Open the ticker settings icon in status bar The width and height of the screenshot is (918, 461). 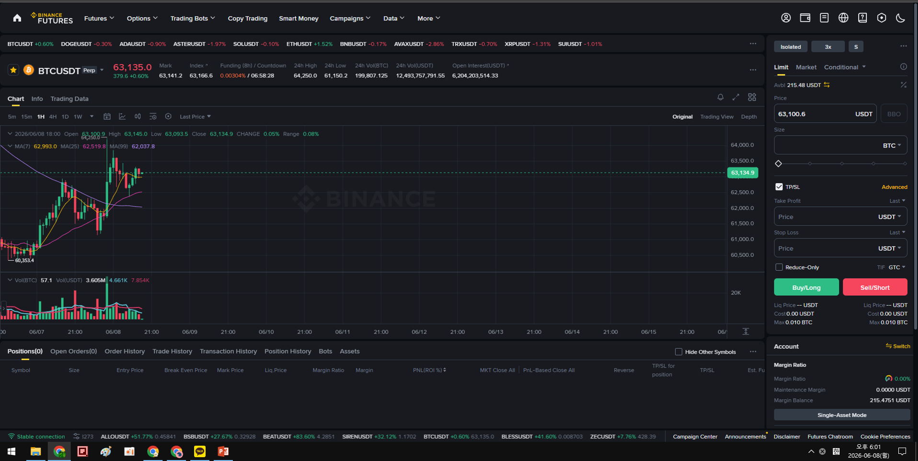tap(76, 437)
